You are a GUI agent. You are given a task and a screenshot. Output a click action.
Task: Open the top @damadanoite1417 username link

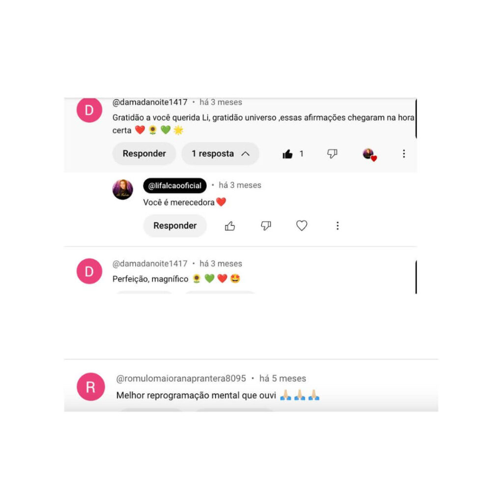[150, 102]
